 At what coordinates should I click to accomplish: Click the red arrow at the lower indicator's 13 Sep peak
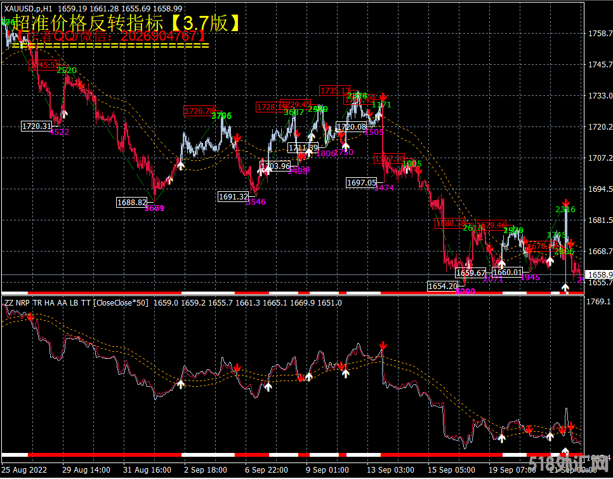(383, 346)
